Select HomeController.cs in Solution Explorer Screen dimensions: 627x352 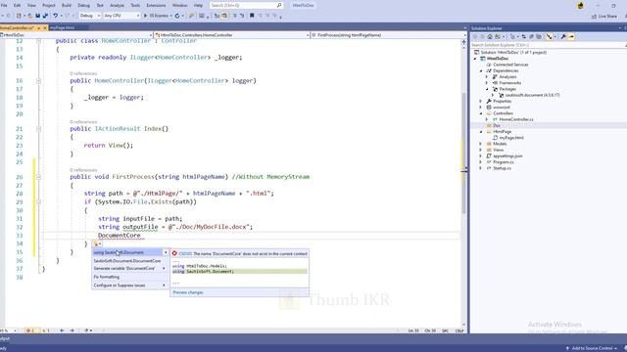(x=516, y=119)
